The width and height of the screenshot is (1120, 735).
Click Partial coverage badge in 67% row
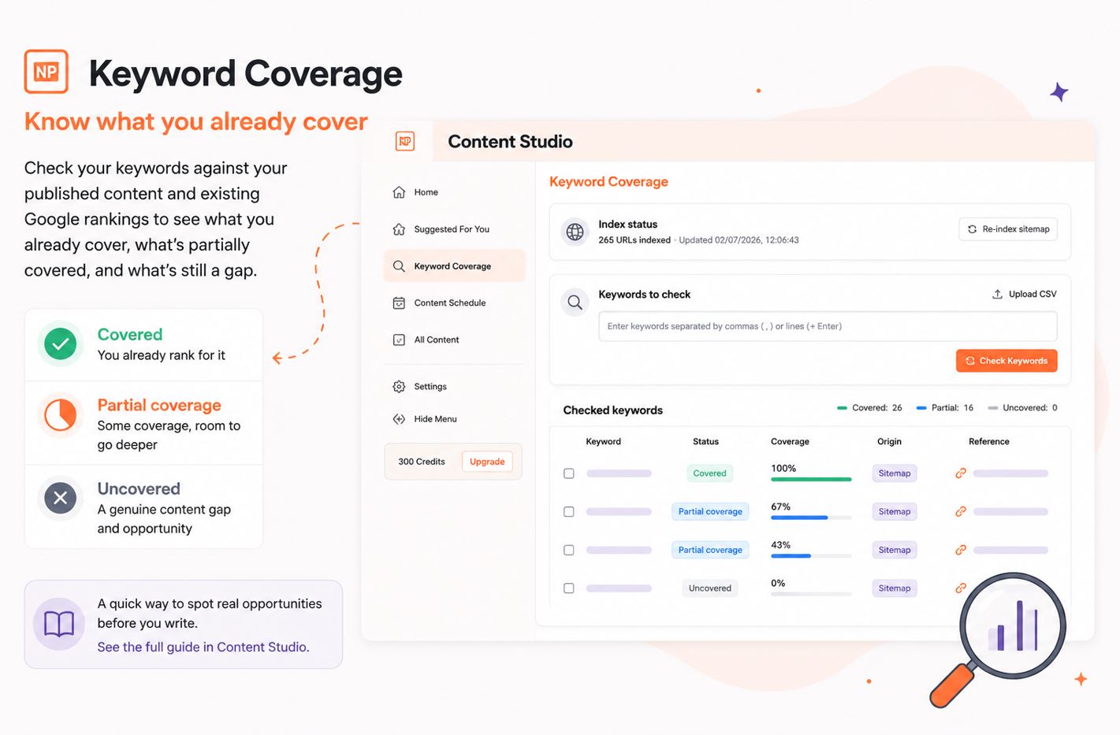pos(710,511)
